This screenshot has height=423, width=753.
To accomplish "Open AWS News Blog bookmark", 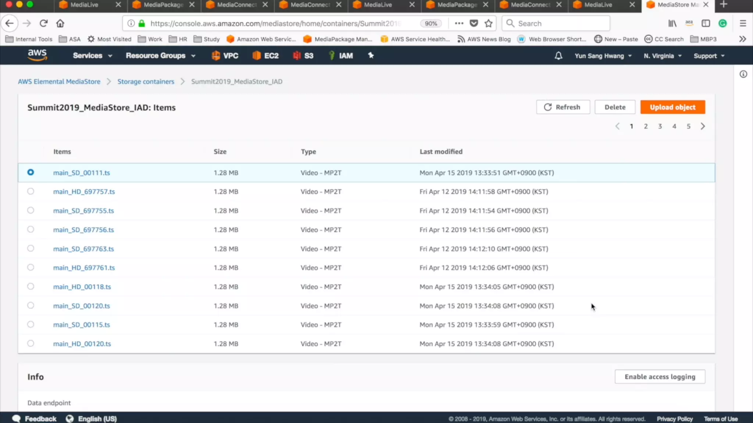I will pos(484,39).
